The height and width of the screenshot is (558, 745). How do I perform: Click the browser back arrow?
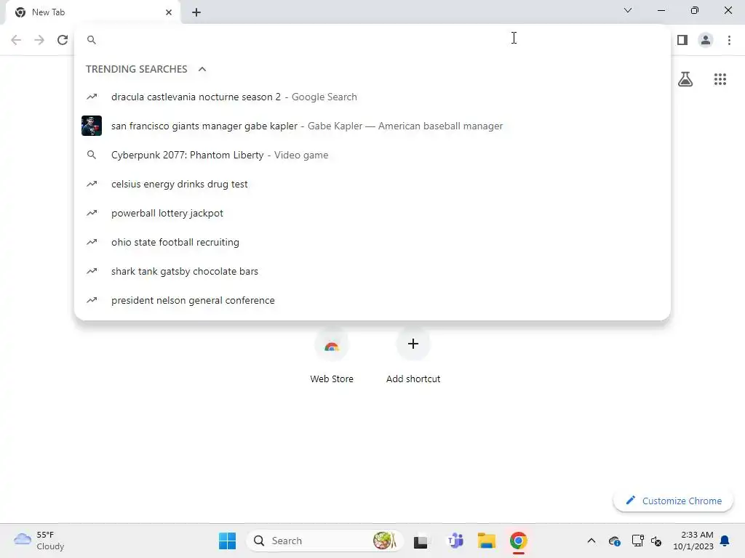16,40
